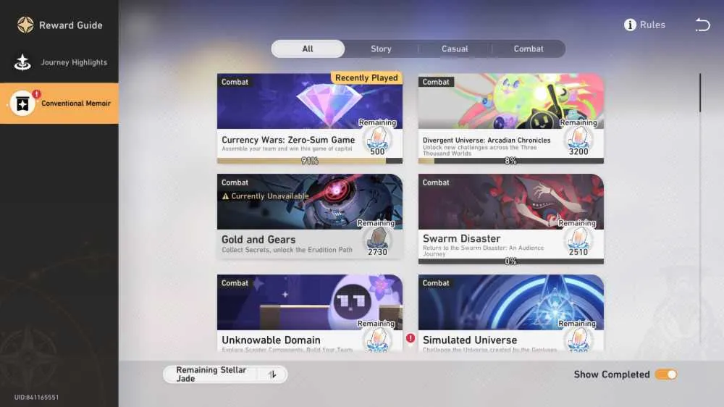
Task: Click the Gold and Gears robot thumbnail image
Action: 309,202
